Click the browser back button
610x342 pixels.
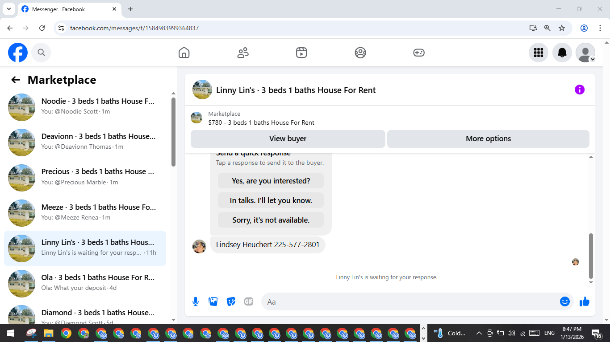click(x=10, y=28)
